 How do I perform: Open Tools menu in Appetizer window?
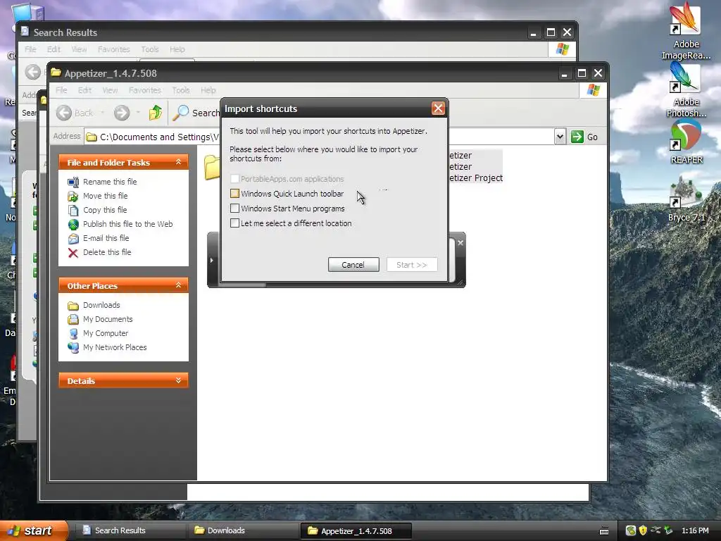click(x=181, y=90)
